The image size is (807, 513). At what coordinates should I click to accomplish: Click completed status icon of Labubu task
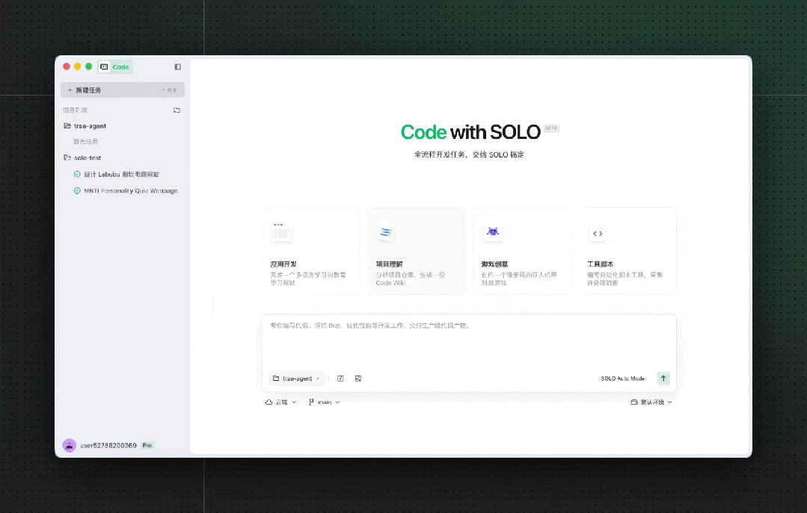tap(77, 174)
